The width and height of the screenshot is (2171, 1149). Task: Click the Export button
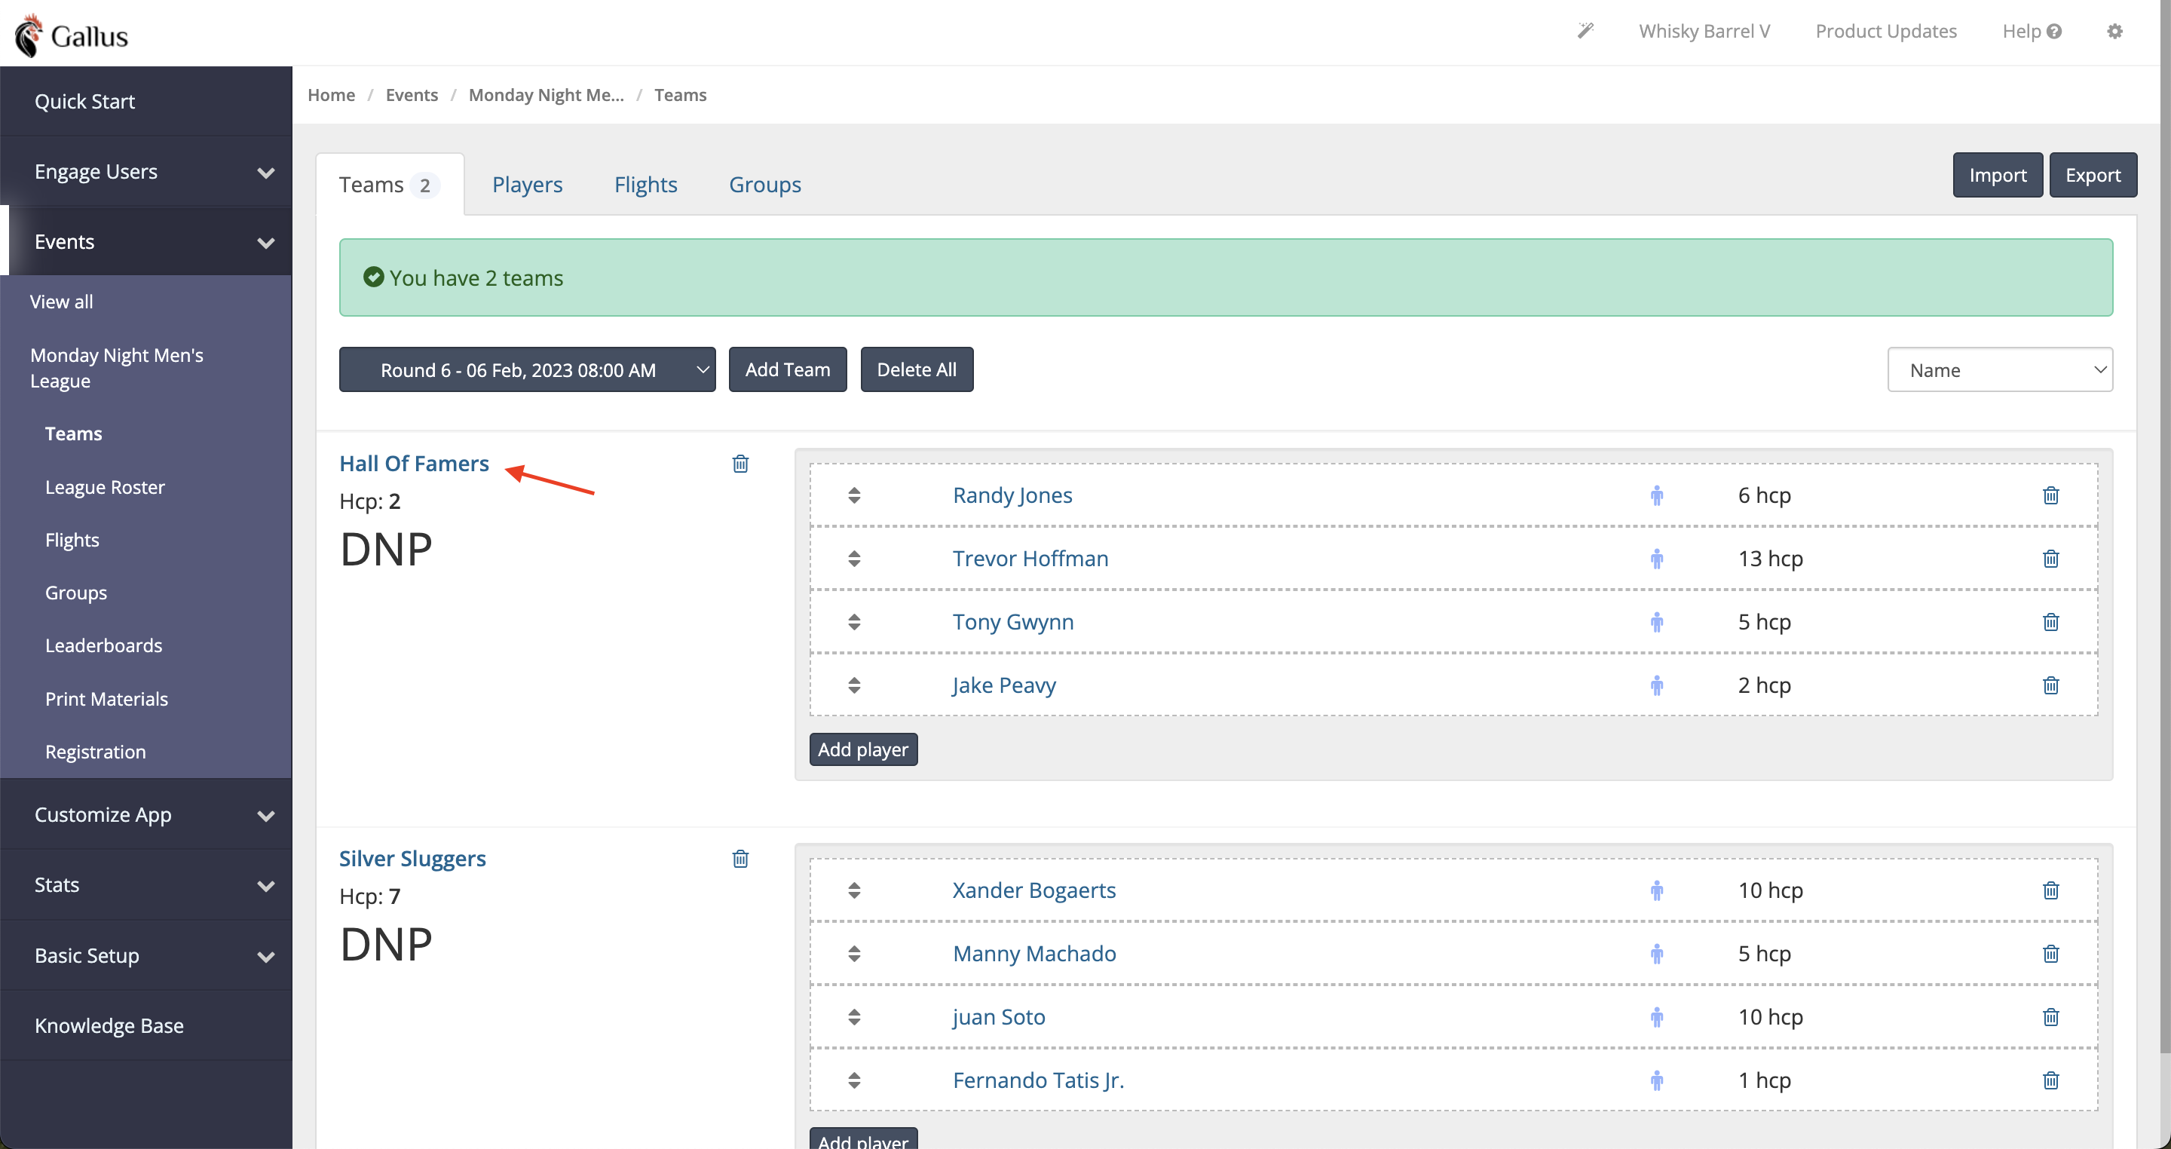click(2092, 174)
